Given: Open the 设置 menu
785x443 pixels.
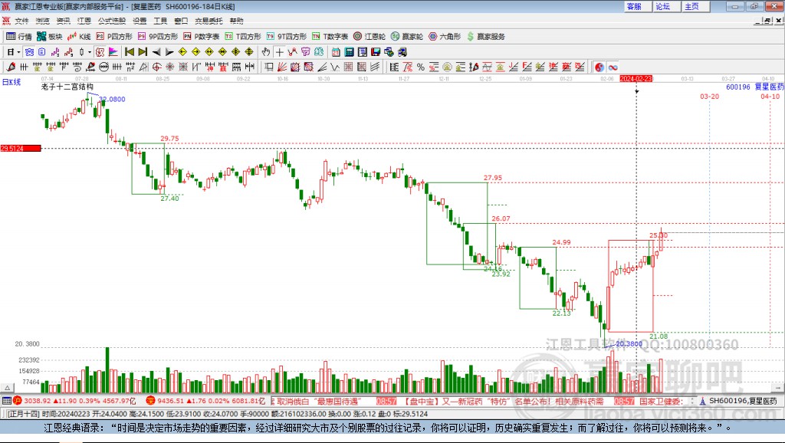Looking at the screenshot, I should pyautogui.click(x=140, y=21).
